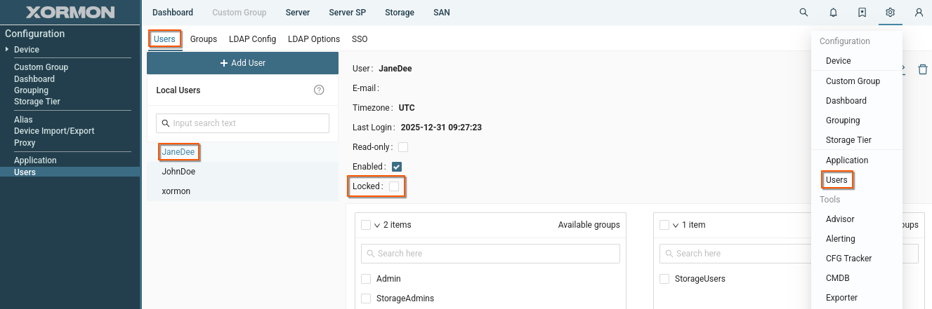Select JohnDoe in the Local Users list

point(178,171)
